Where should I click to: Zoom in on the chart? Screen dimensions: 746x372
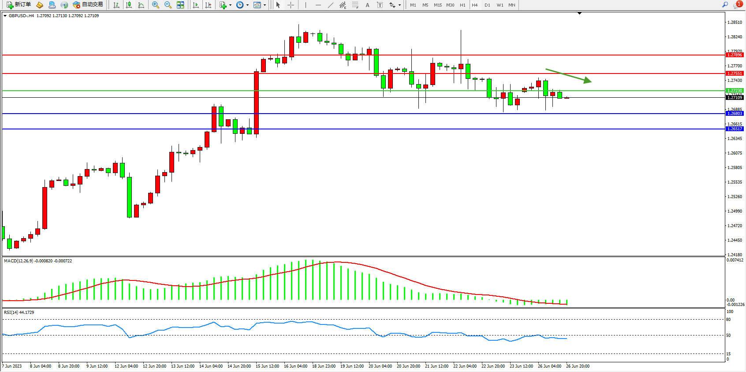coord(156,5)
